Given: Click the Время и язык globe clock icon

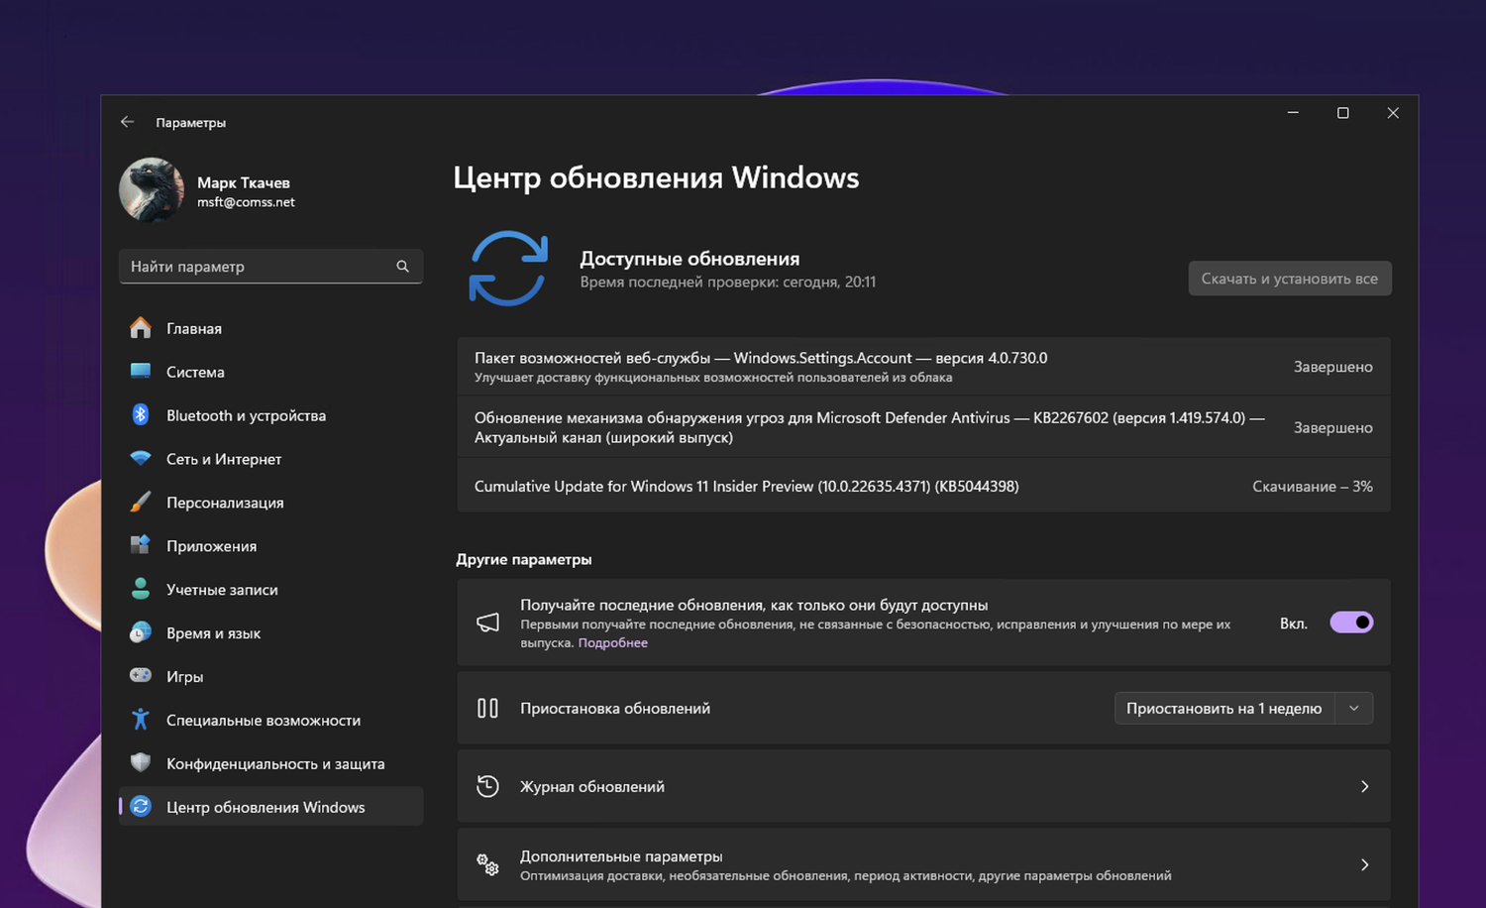Looking at the screenshot, I should (141, 632).
